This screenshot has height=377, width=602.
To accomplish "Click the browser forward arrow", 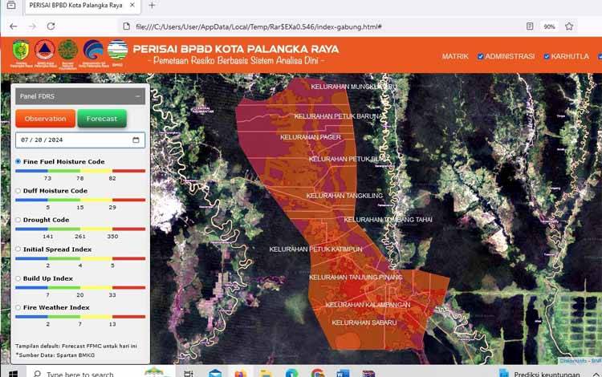I will point(33,26).
